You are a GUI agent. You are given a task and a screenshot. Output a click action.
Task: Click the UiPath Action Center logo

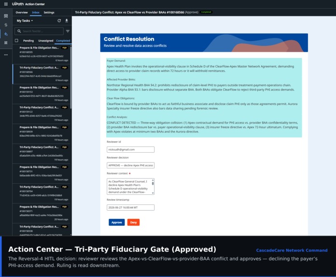(28, 4)
